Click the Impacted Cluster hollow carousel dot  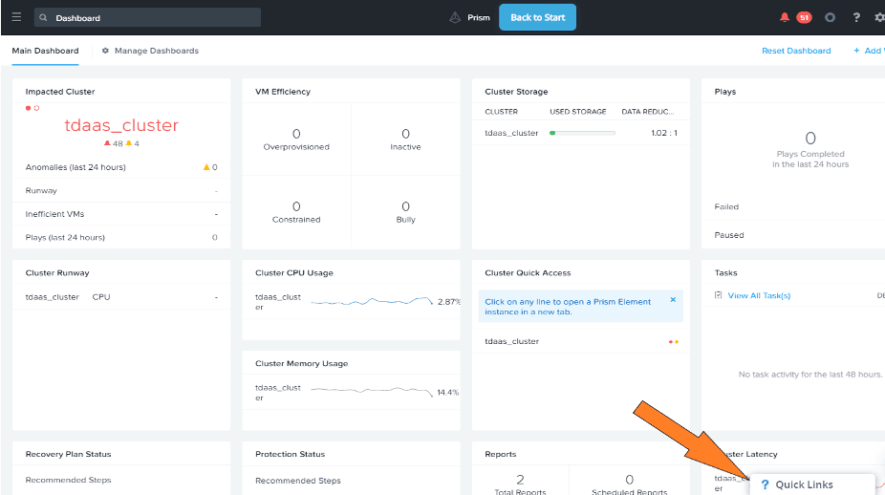click(36, 108)
